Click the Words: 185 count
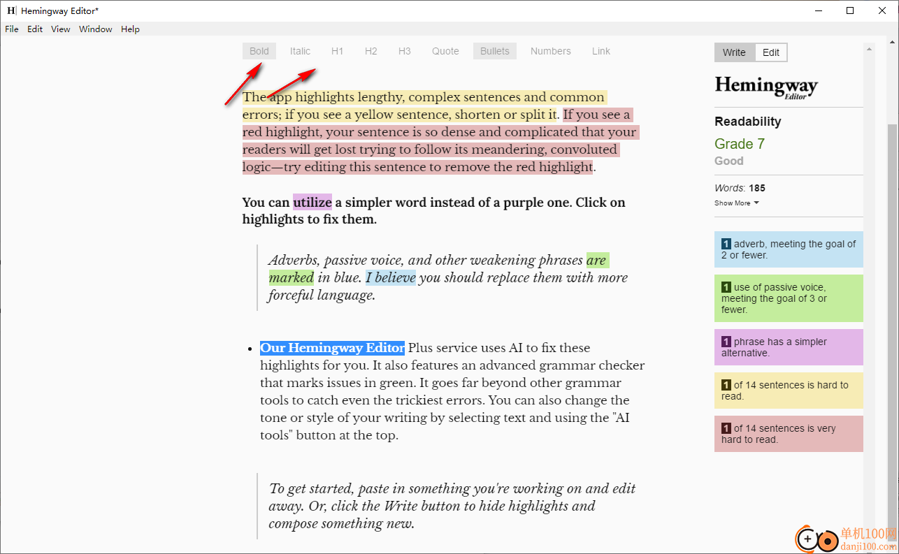The image size is (899, 554). 740,188
